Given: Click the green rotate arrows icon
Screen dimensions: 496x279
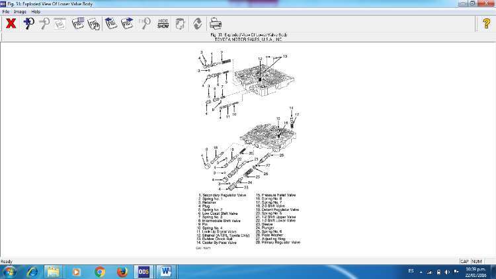Looking at the screenshot, I should click(x=197, y=23).
